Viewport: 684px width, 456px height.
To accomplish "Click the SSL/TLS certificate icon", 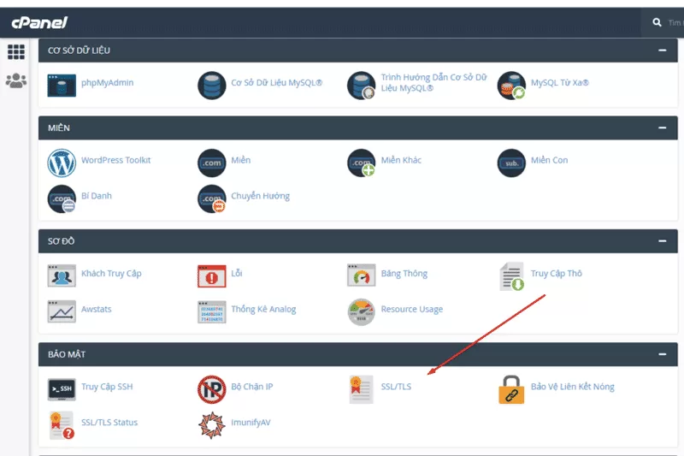I will tap(361, 389).
